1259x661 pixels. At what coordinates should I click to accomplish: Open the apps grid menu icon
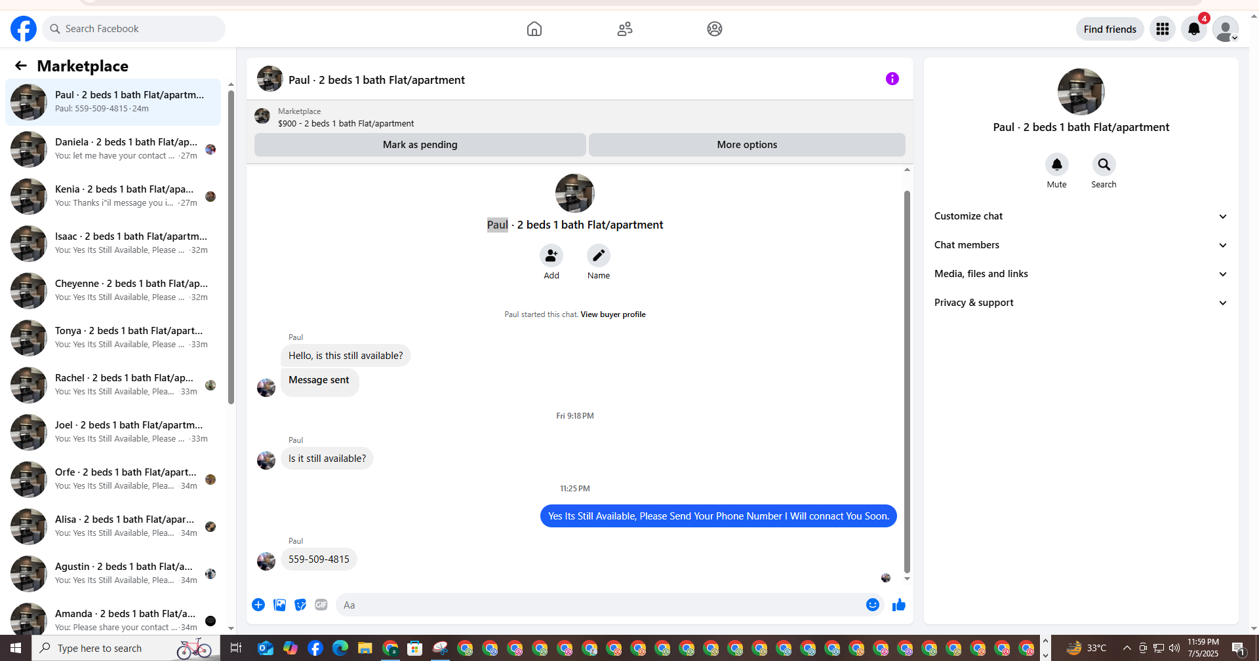coord(1163,29)
